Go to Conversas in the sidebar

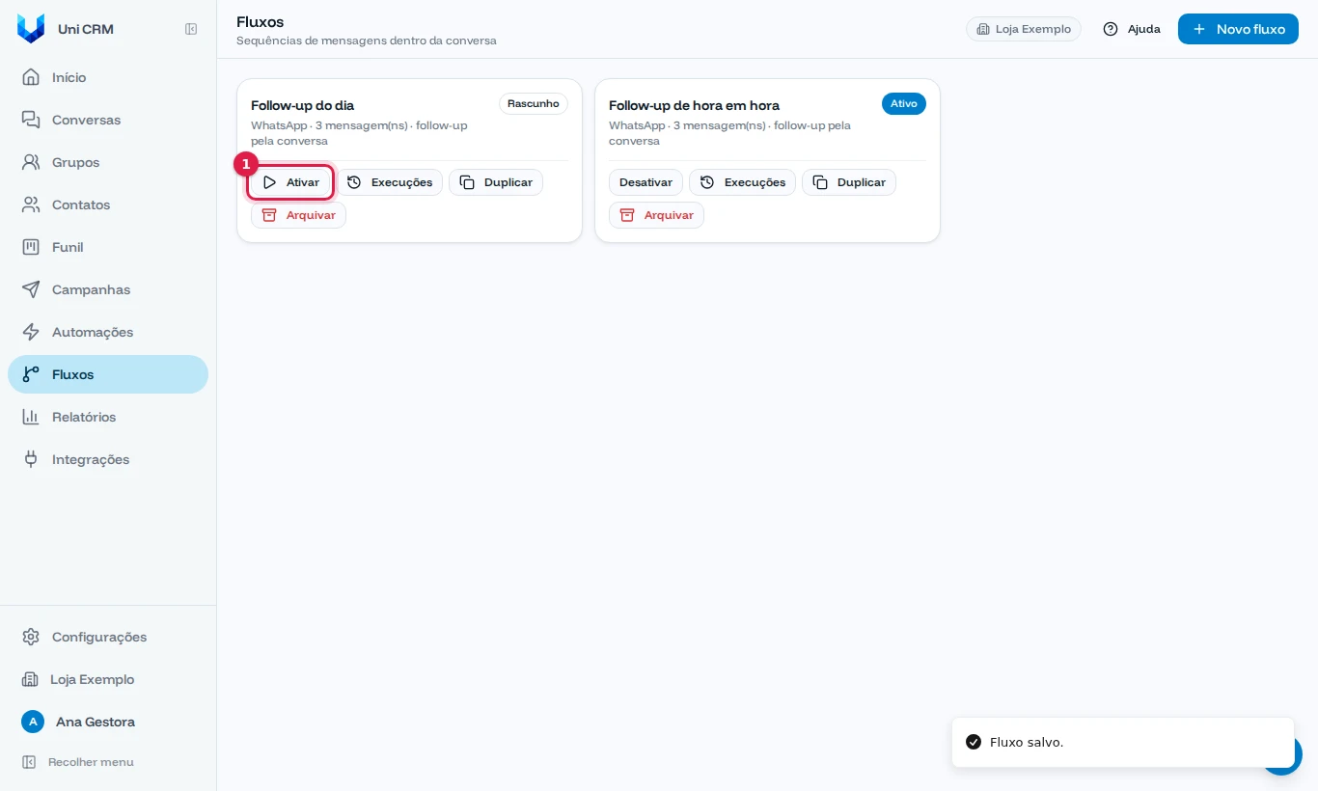108,120
